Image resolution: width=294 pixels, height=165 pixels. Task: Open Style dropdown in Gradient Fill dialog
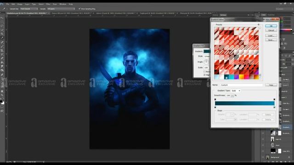[207, 56]
